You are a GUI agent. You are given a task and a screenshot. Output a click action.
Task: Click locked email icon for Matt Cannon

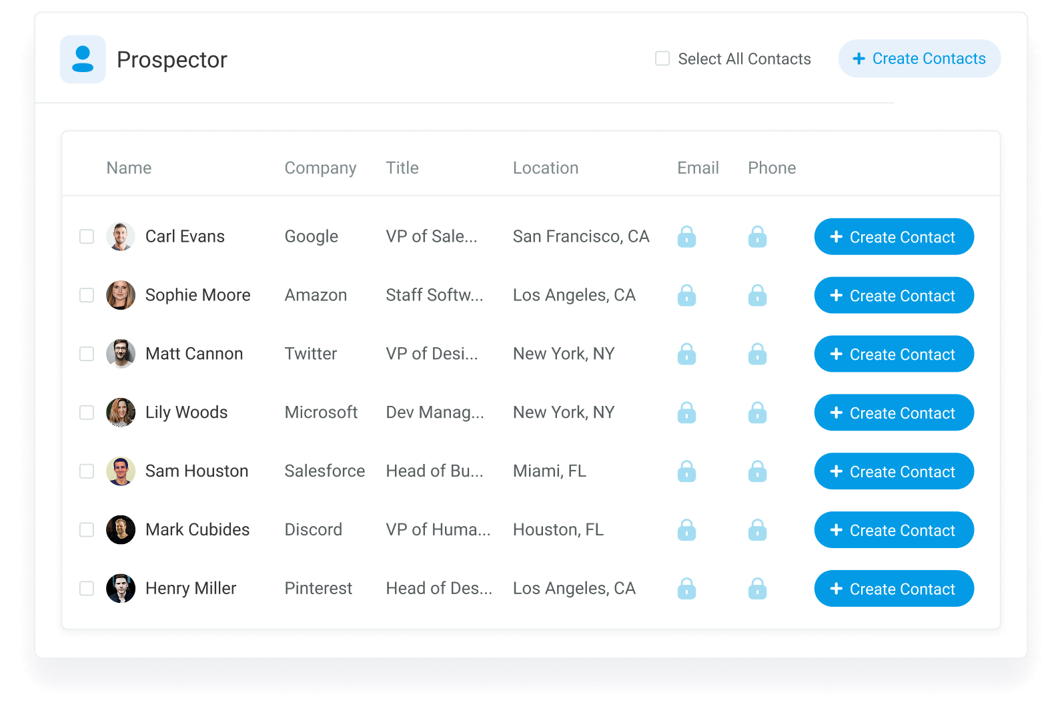point(686,354)
